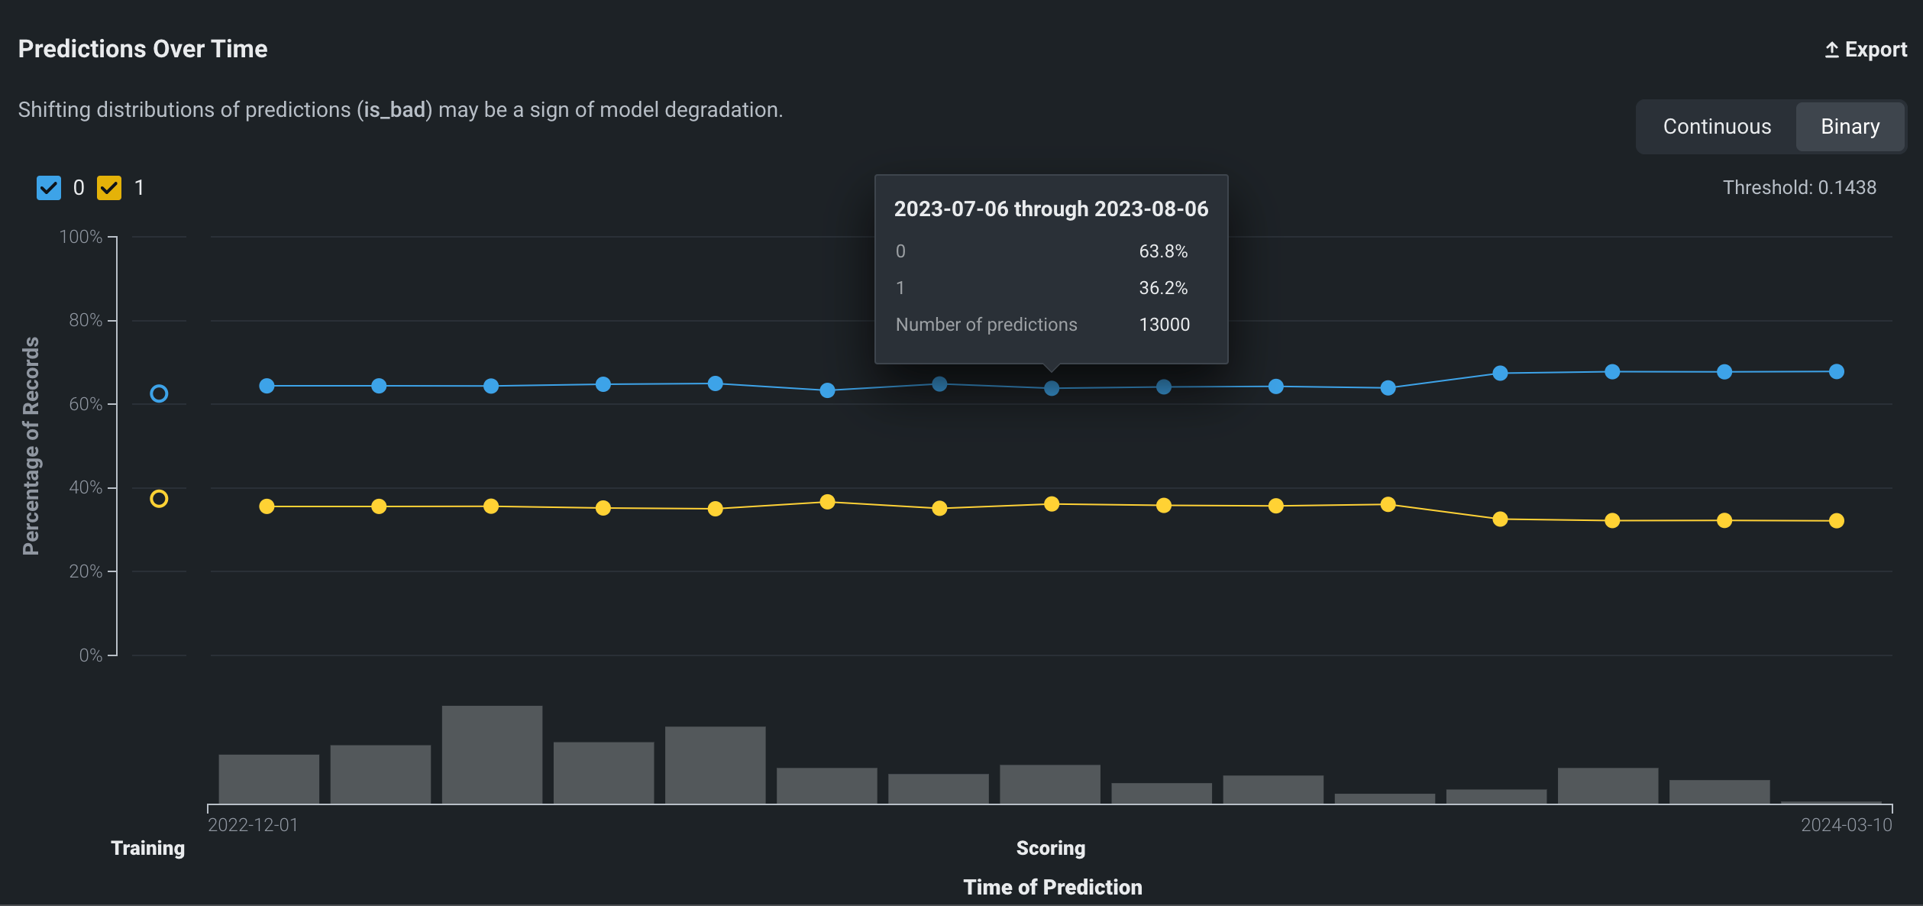
Task: Click the 2024-03-10 end date label
Action: coord(1846,825)
